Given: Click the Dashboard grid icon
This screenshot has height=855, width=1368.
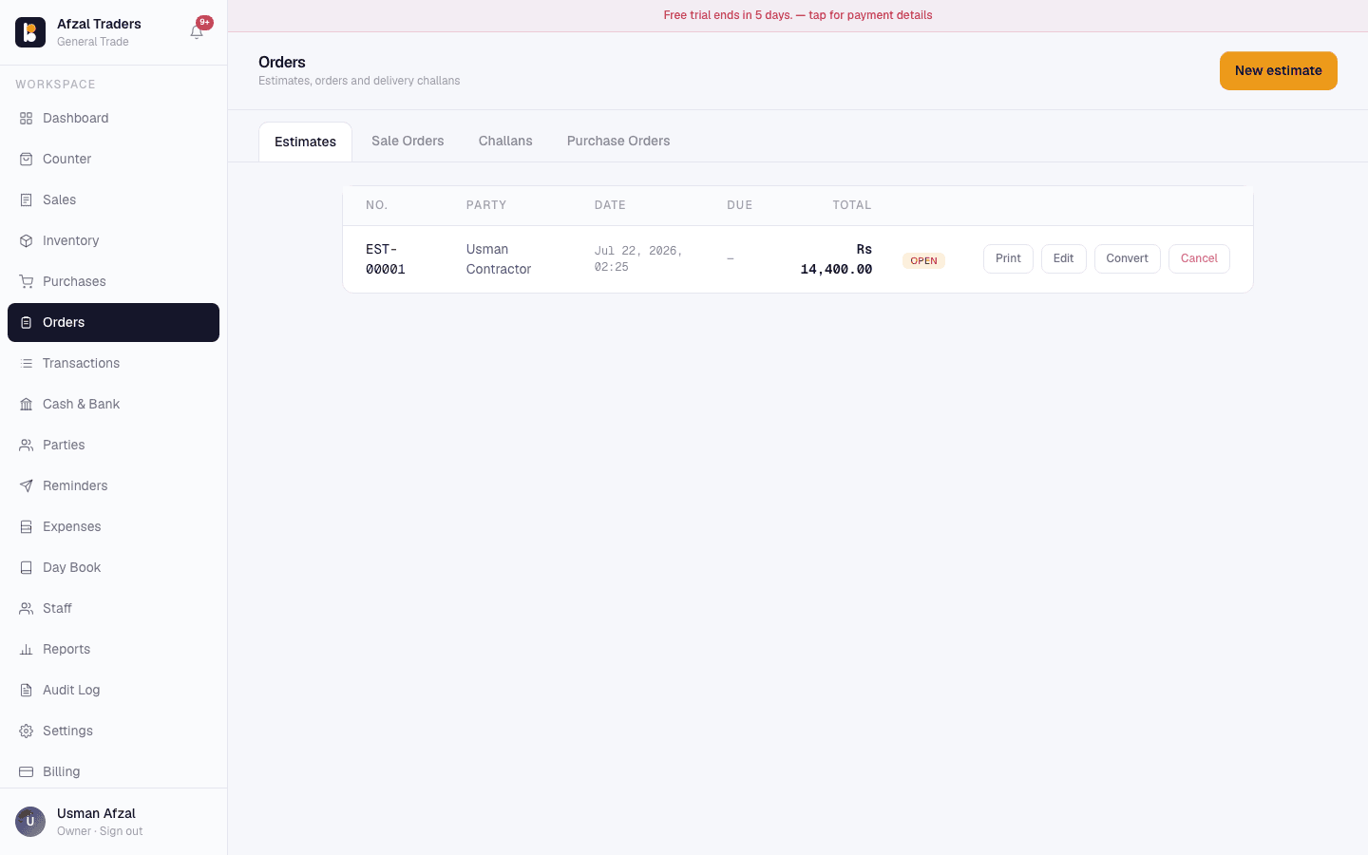Looking at the screenshot, I should point(27,119).
